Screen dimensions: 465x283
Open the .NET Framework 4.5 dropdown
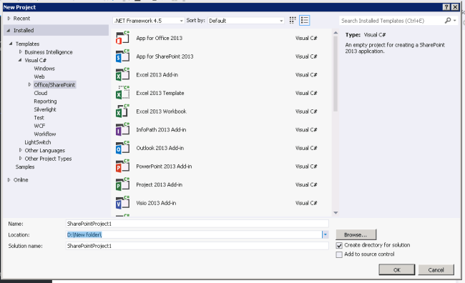[x=149, y=21]
